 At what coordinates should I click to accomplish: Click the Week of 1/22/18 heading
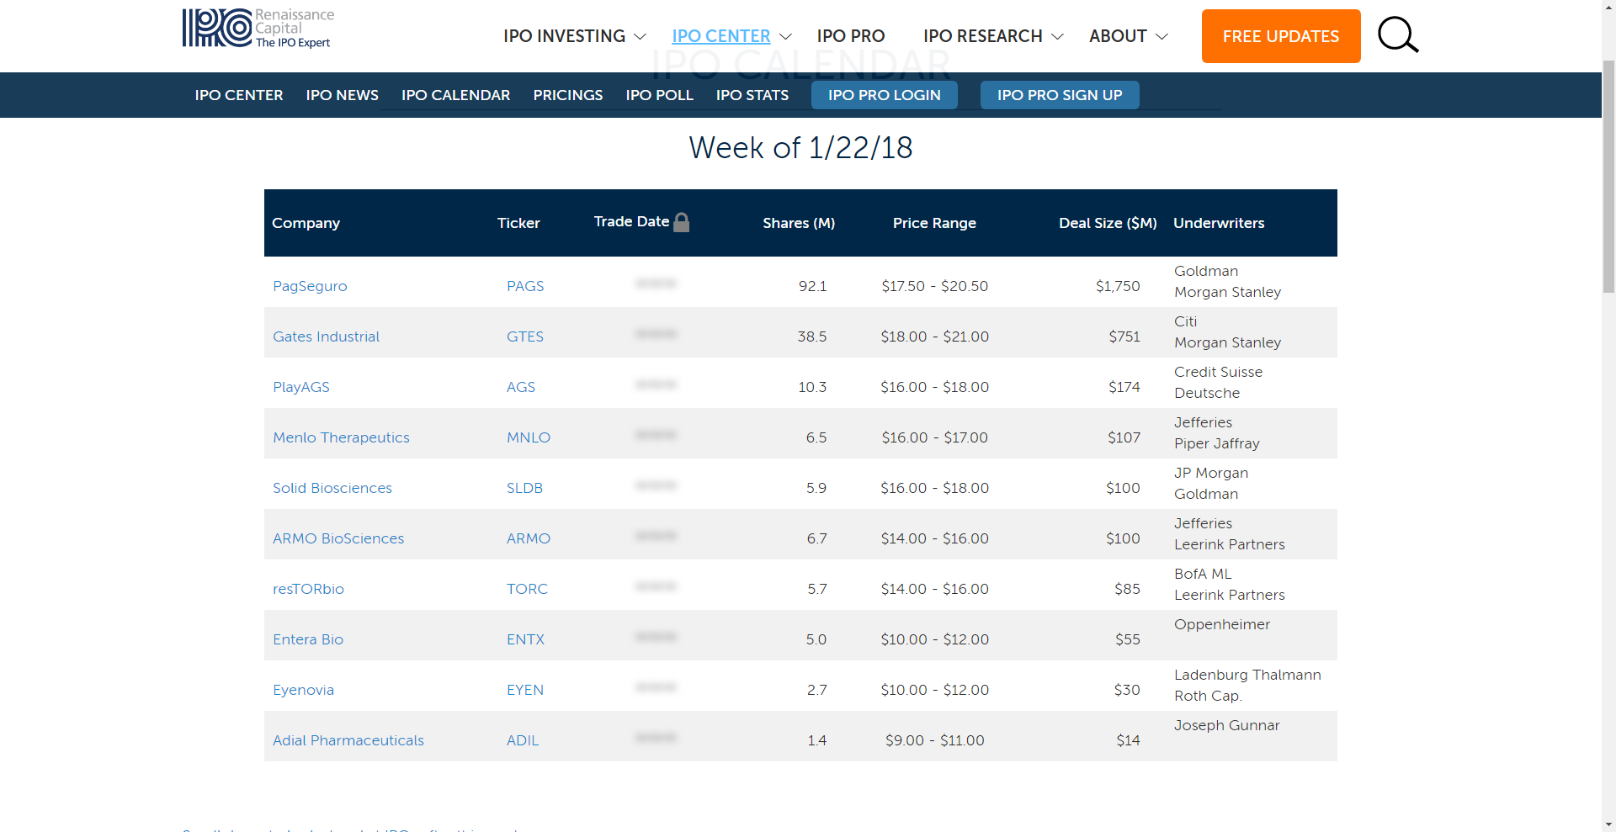(x=800, y=148)
